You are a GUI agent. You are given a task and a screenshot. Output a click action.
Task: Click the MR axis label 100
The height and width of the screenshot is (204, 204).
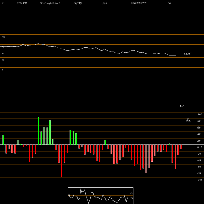(200, 115)
